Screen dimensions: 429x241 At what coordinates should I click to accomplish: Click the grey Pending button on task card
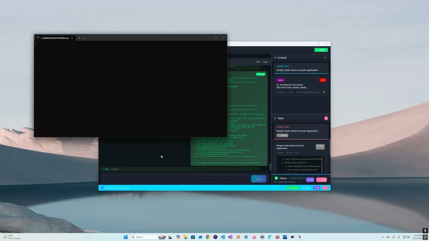[x=320, y=146]
